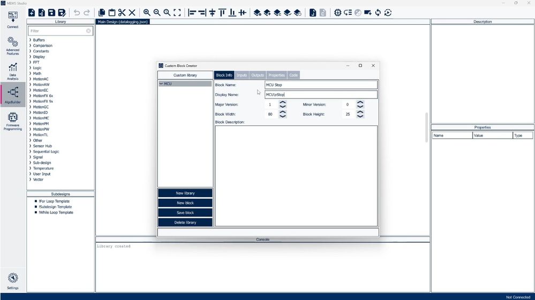Decrease the Block Height value
The width and height of the screenshot is (535, 300).
pos(360,116)
